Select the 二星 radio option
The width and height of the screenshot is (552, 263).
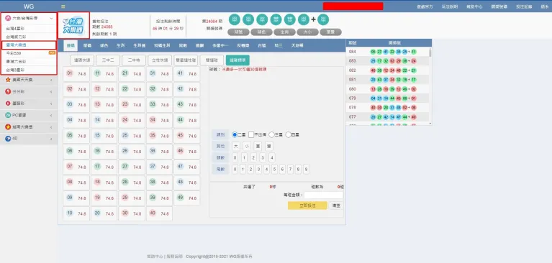[235, 134]
